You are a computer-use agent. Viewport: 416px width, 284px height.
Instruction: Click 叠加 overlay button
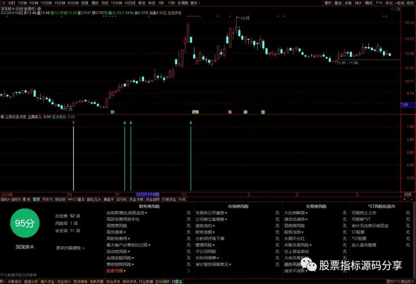click(x=338, y=3)
